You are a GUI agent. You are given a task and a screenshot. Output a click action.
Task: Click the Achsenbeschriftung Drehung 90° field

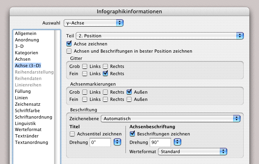160,142
